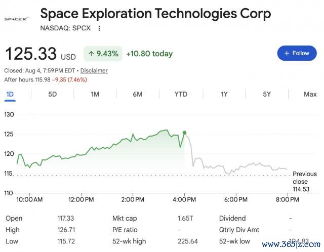View the Max chart range
Image resolution: width=324 pixels, height=252 pixels.
point(310,95)
